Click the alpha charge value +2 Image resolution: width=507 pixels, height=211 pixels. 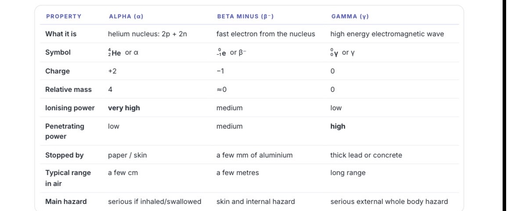pyautogui.click(x=112, y=71)
